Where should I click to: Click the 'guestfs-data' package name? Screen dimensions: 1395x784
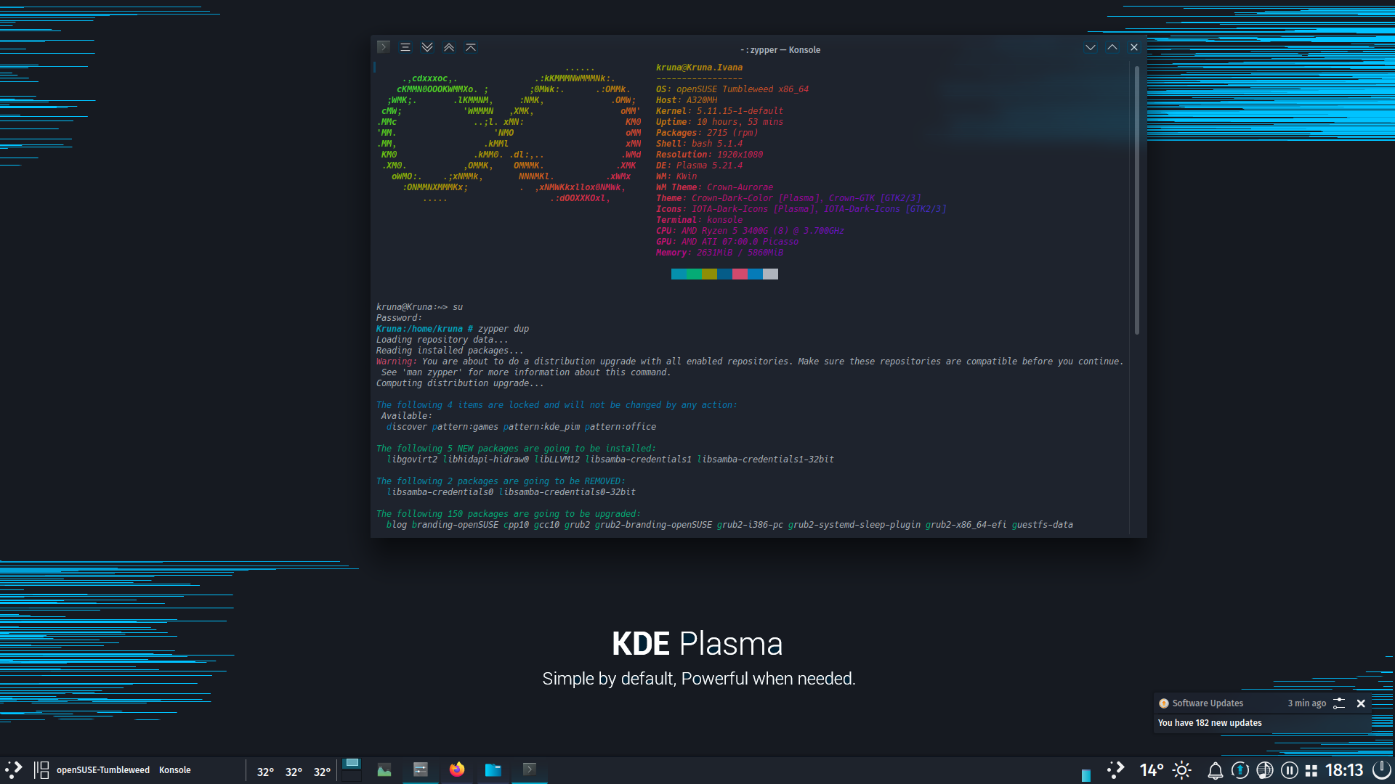1043,525
